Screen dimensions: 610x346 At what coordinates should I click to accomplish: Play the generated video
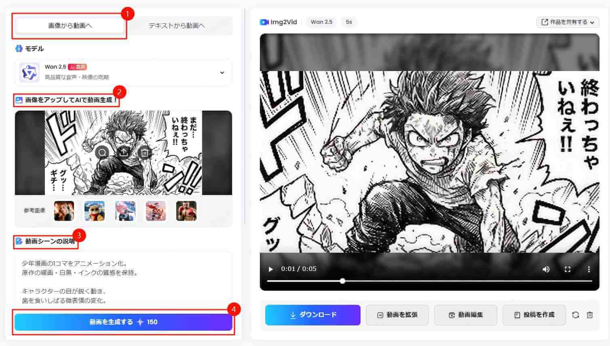click(x=270, y=269)
